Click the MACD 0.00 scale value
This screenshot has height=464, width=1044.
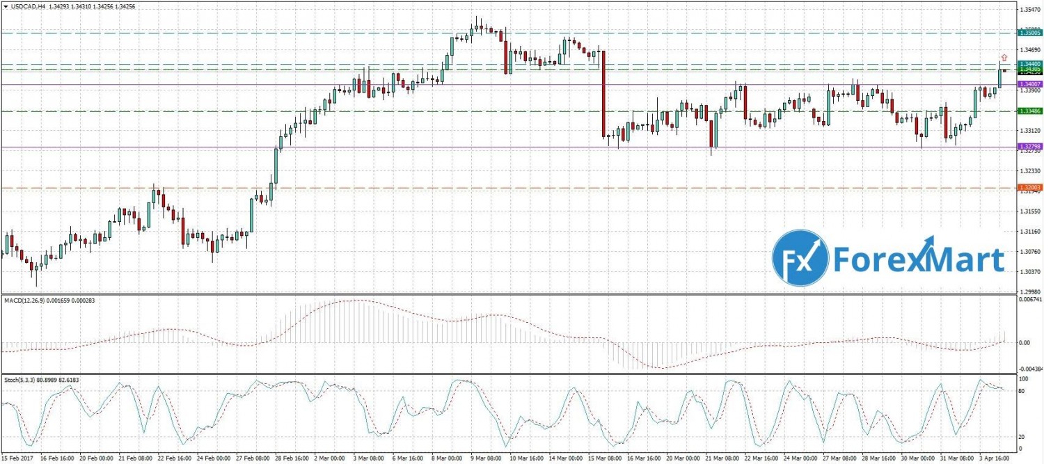(x=1024, y=343)
